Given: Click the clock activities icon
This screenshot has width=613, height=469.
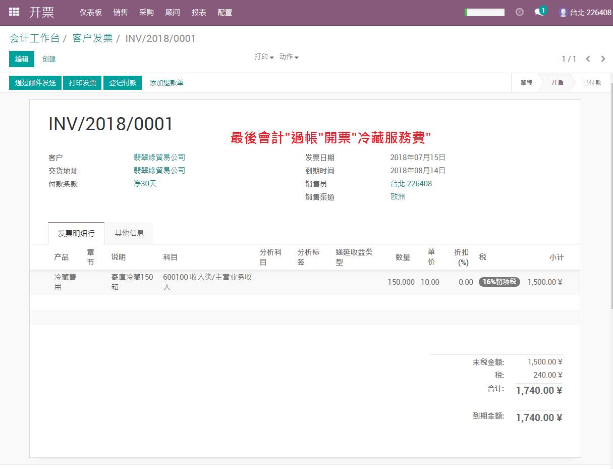Looking at the screenshot, I should click(x=520, y=12).
